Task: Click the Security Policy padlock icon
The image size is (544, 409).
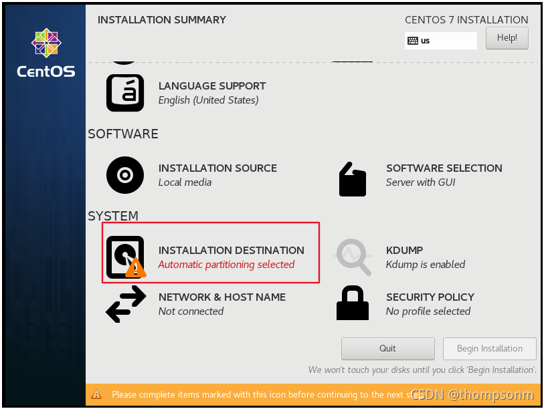Action: (353, 303)
